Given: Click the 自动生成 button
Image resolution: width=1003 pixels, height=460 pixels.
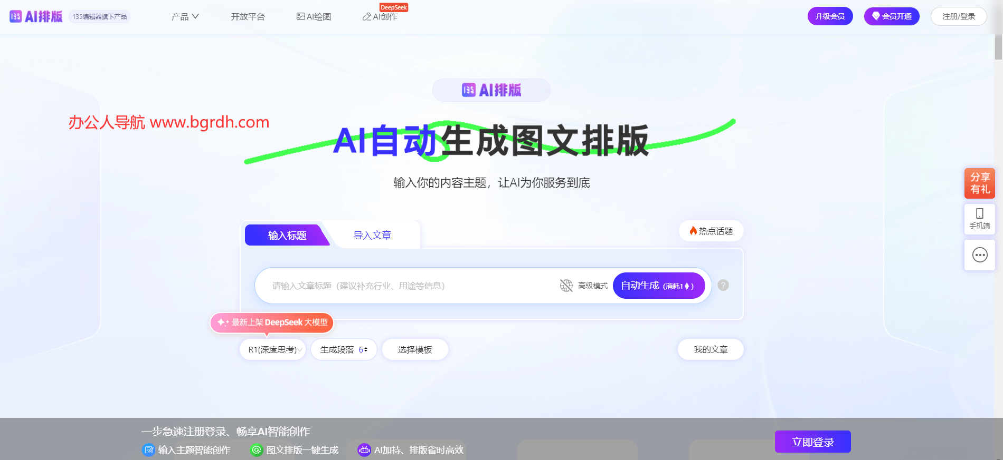Looking at the screenshot, I should point(659,286).
